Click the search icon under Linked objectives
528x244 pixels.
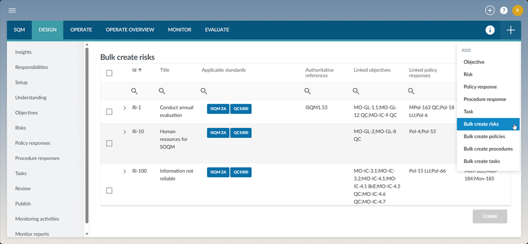coord(356,91)
